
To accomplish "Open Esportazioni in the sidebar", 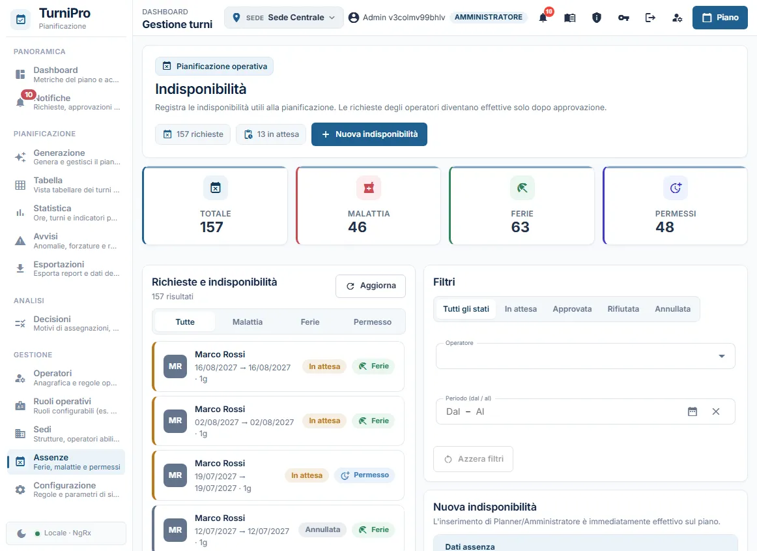I will coord(66,269).
